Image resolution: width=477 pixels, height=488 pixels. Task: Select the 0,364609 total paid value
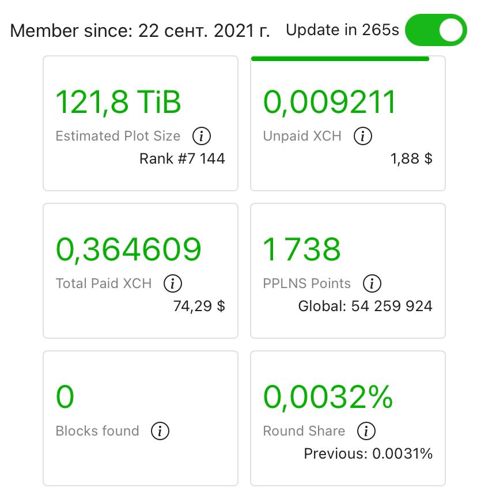coord(128,250)
